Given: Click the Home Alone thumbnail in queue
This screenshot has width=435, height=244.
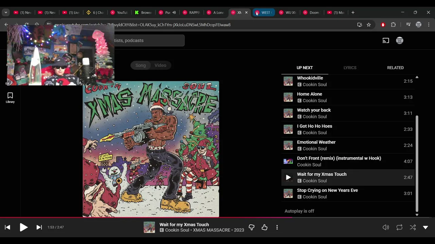Looking at the screenshot, I should coord(288,97).
